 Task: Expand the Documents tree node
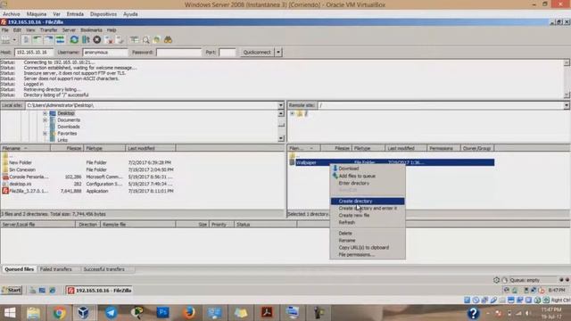(x=45, y=120)
